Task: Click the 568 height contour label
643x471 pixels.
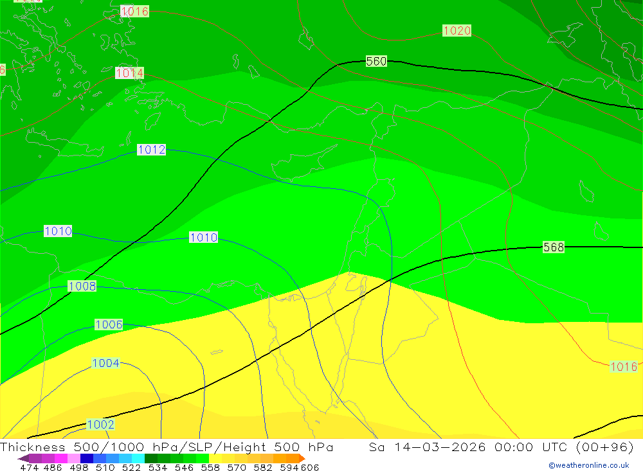Action: coord(554,247)
